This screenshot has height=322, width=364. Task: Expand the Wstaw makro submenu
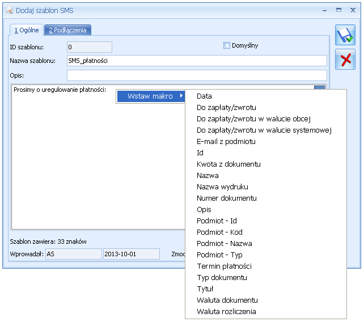pyautogui.click(x=151, y=96)
